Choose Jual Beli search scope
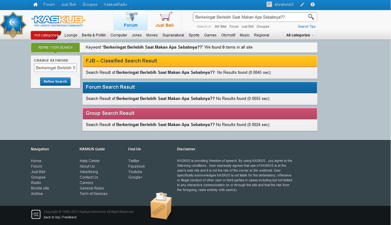The width and height of the screenshot is (391, 225). point(247,27)
